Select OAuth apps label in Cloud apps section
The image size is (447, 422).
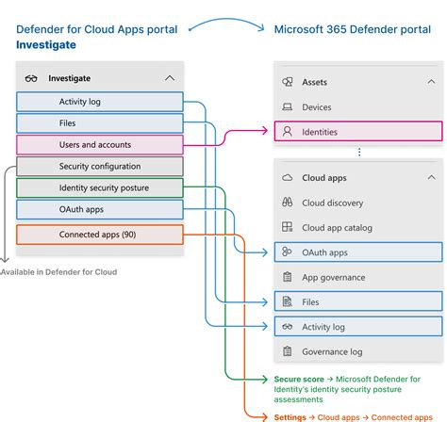pyautogui.click(x=324, y=252)
